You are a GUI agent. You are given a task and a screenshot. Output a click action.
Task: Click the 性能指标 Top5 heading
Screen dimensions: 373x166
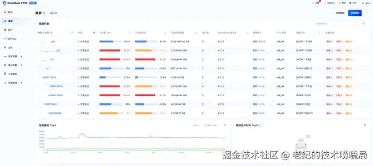pyautogui.click(x=48, y=125)
